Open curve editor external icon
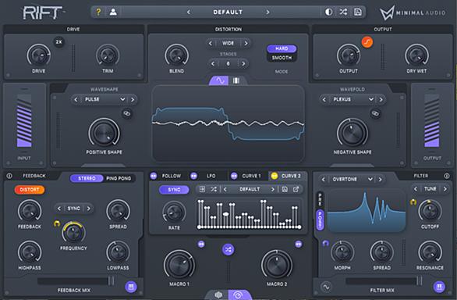This screenshot has height=300, width=457. [296, 189]
